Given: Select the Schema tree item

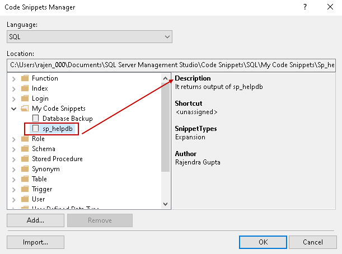Looking at the screenshot, I should [43, 149].
